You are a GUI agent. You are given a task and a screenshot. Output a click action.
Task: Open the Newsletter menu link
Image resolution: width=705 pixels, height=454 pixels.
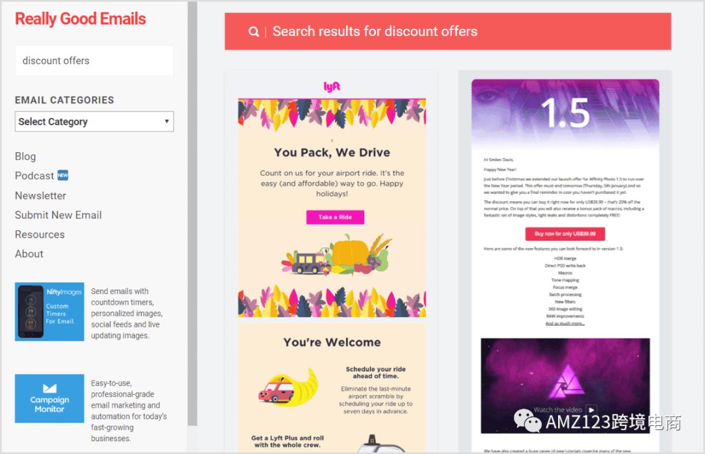coord(40,196)
